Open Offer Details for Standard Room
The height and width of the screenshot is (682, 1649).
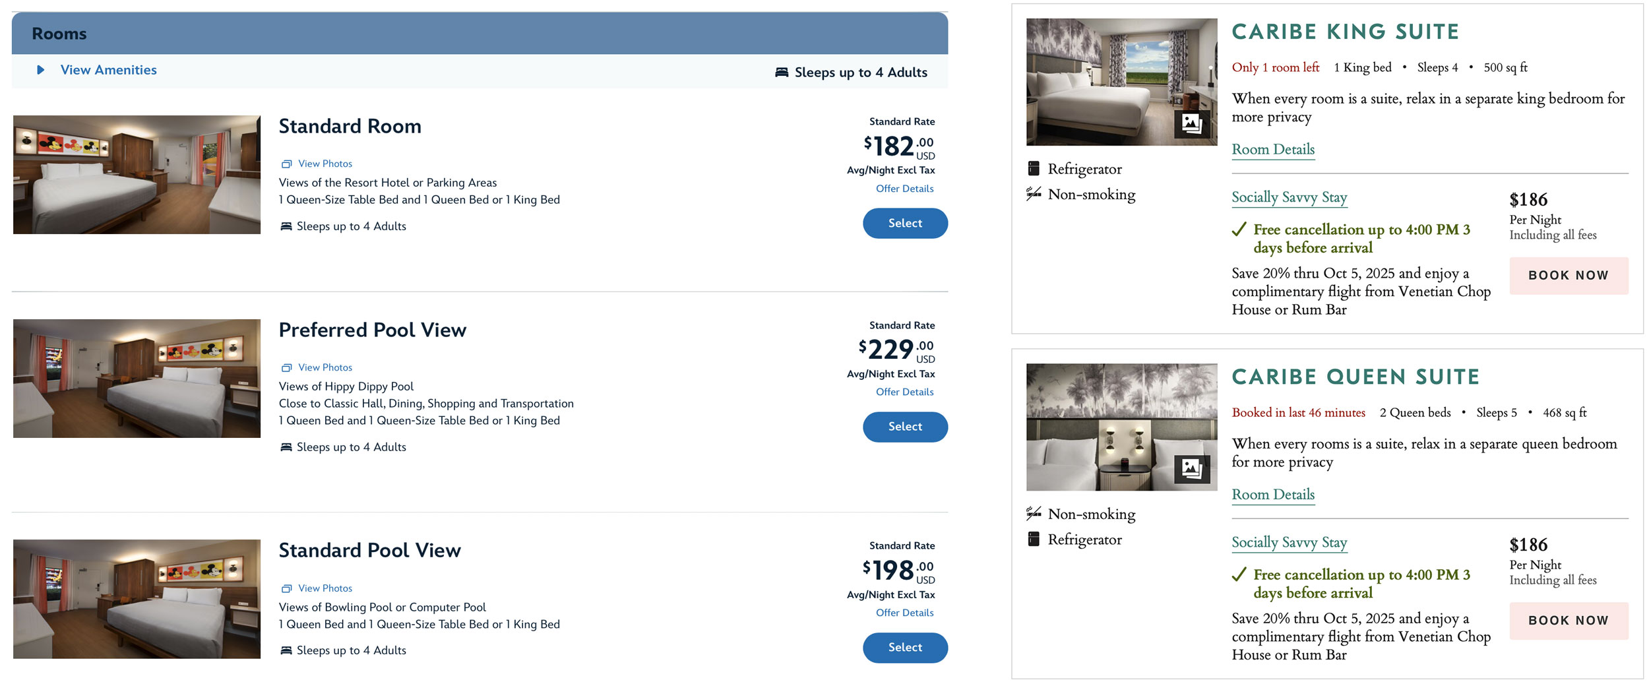904,189
